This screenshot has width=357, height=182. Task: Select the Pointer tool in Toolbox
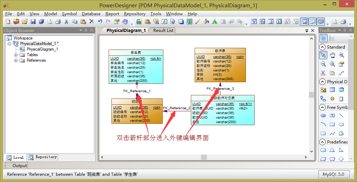click(323, 55)
